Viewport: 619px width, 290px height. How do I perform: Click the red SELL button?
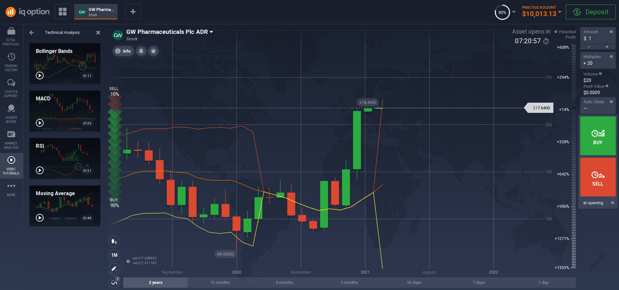point(598,177)
